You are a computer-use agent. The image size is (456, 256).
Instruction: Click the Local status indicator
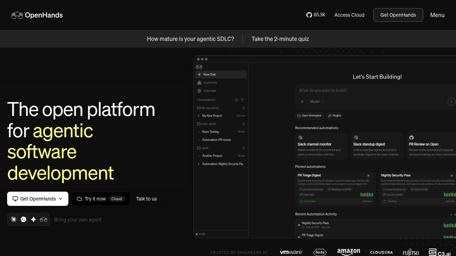[x=201, y=234]
